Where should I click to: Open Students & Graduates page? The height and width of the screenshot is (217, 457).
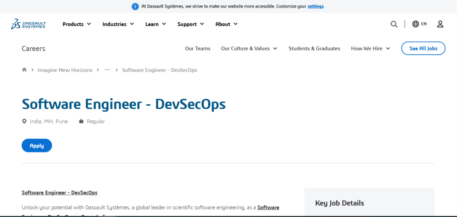(314, 49)
